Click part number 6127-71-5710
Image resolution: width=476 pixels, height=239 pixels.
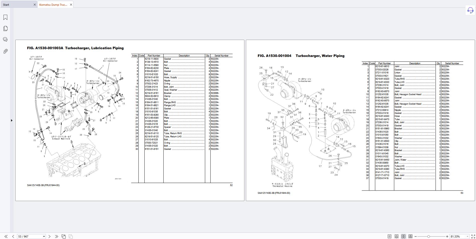coord(382,175)
